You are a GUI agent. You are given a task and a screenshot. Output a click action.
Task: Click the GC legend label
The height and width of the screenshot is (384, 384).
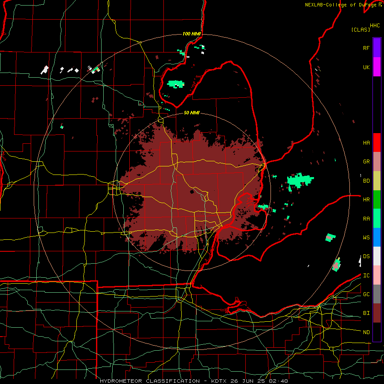(x=366, y=294)
